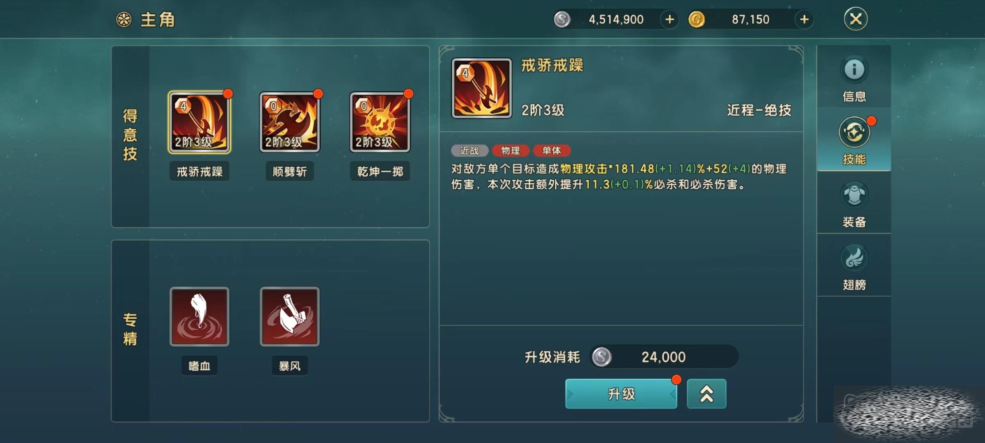Click the large skill icon in detail panel
Screen dimensions: 985x443
click(482, 88)
